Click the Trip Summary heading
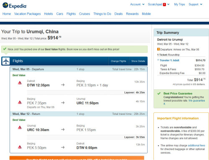 point(168,33)
